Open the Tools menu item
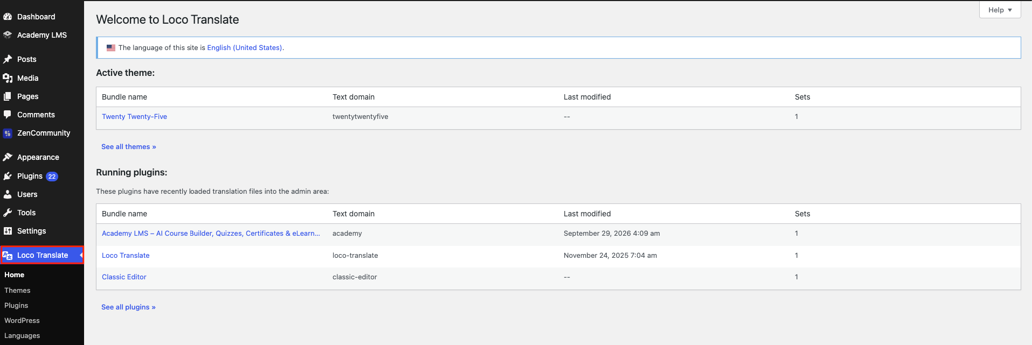Screen dimensions: 1032x345 [26, 213]
